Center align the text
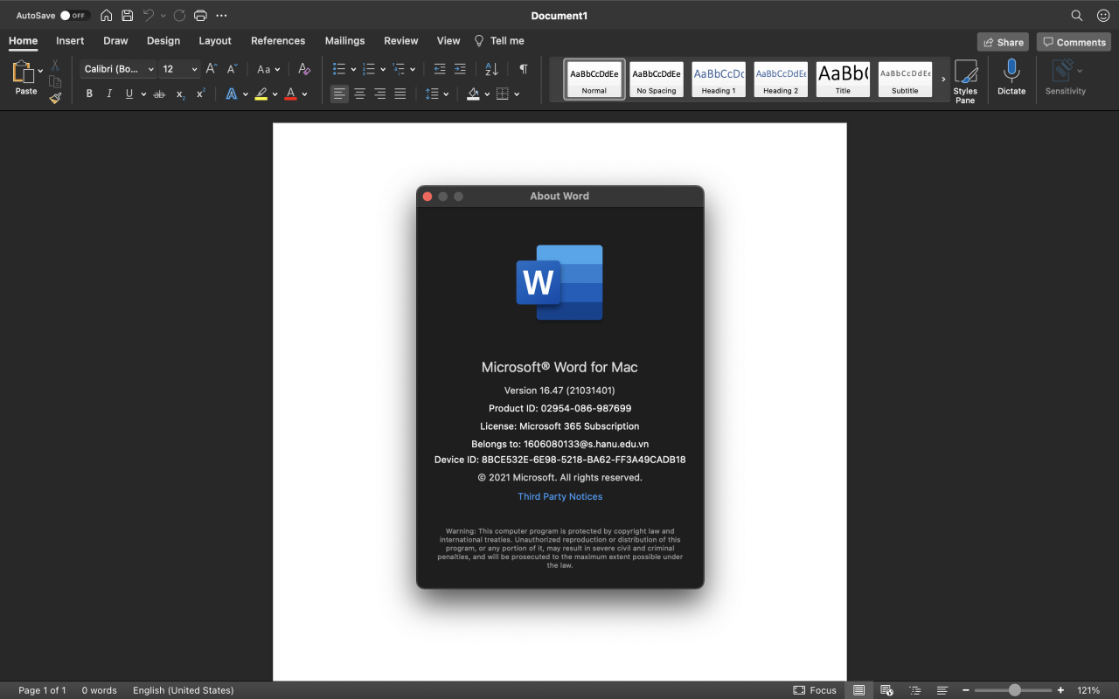Viewport: 1119px width, 699px height. (x=359, y=93)
